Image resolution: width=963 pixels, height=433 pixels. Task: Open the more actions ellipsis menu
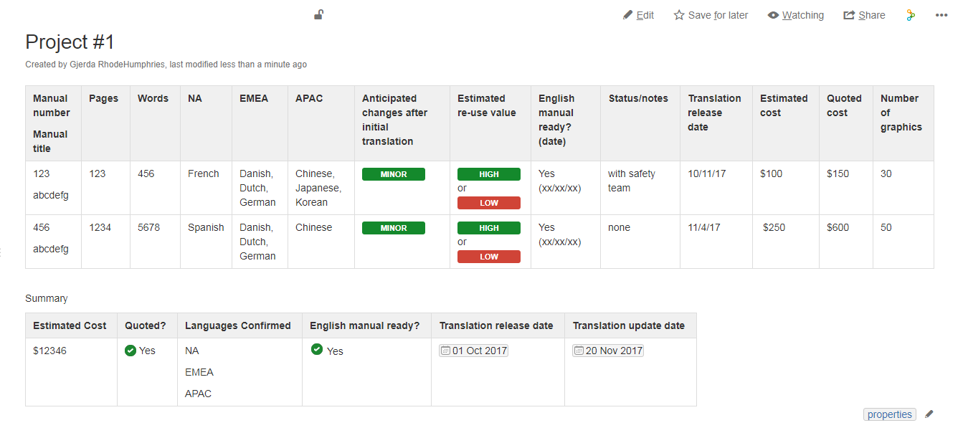pos(941,15)
